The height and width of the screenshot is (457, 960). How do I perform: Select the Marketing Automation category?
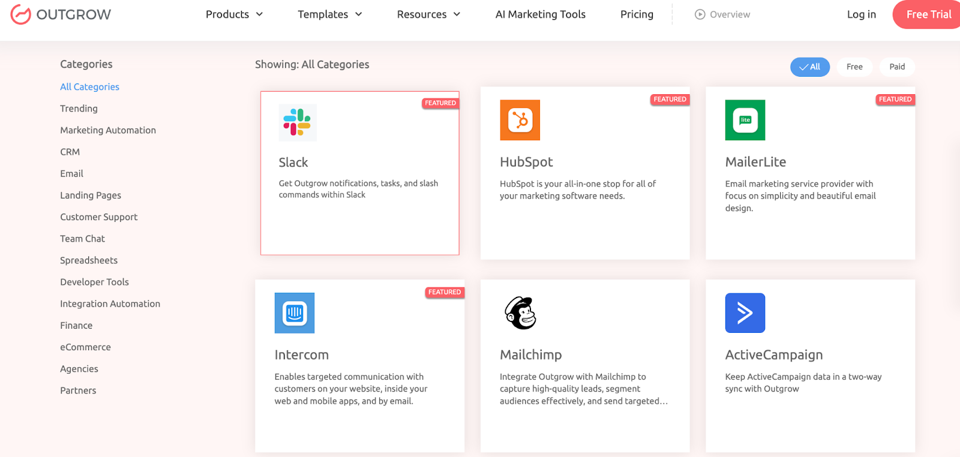coord(108,130)
